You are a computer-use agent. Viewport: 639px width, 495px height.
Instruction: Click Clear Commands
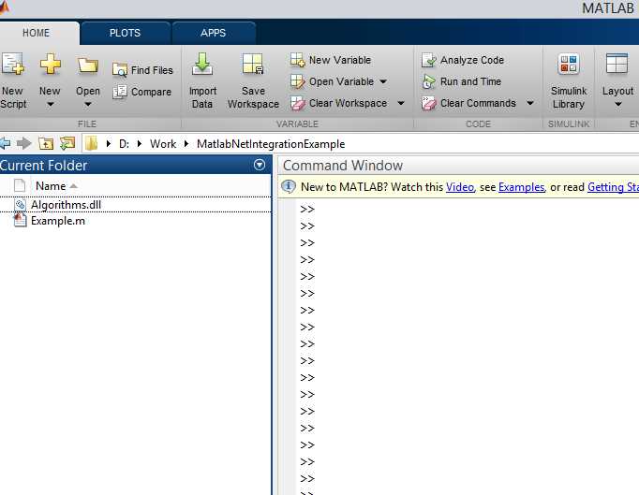click(x=468, y=103)
